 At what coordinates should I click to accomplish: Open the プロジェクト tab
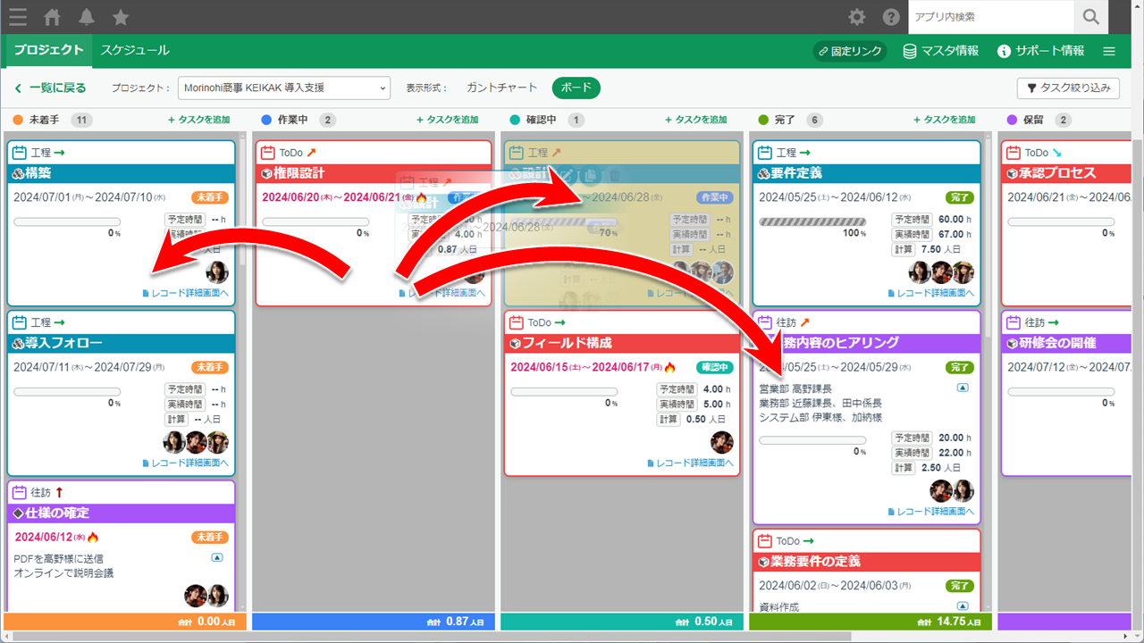tap(48, 51)
